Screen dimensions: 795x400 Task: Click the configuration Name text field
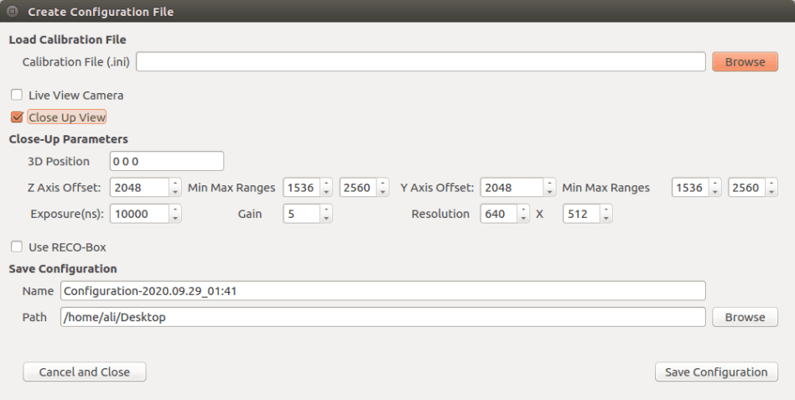coord(382,291)
